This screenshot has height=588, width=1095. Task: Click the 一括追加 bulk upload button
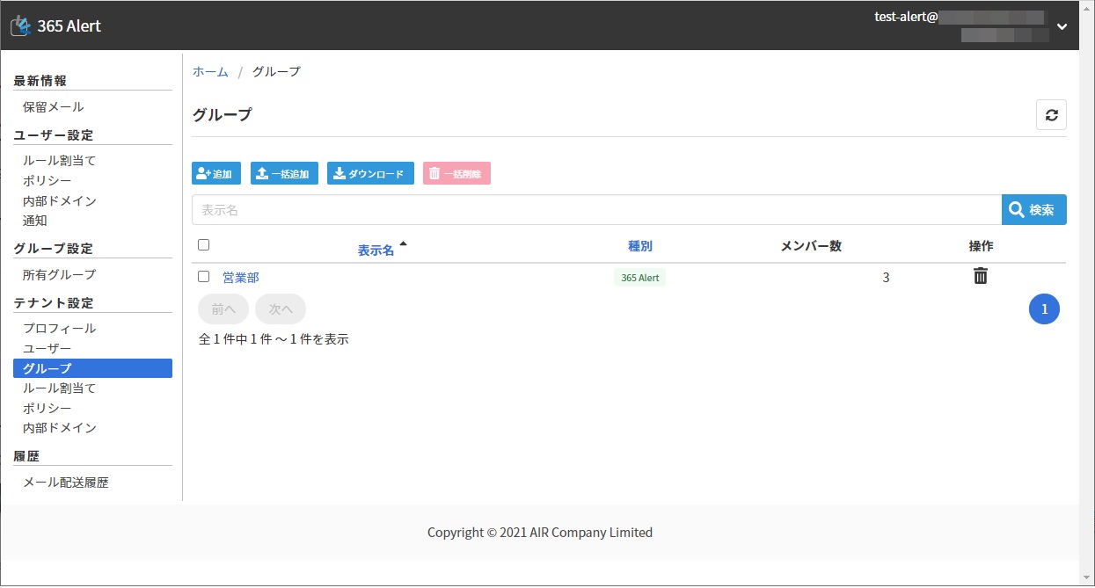[x=284, y=174]
